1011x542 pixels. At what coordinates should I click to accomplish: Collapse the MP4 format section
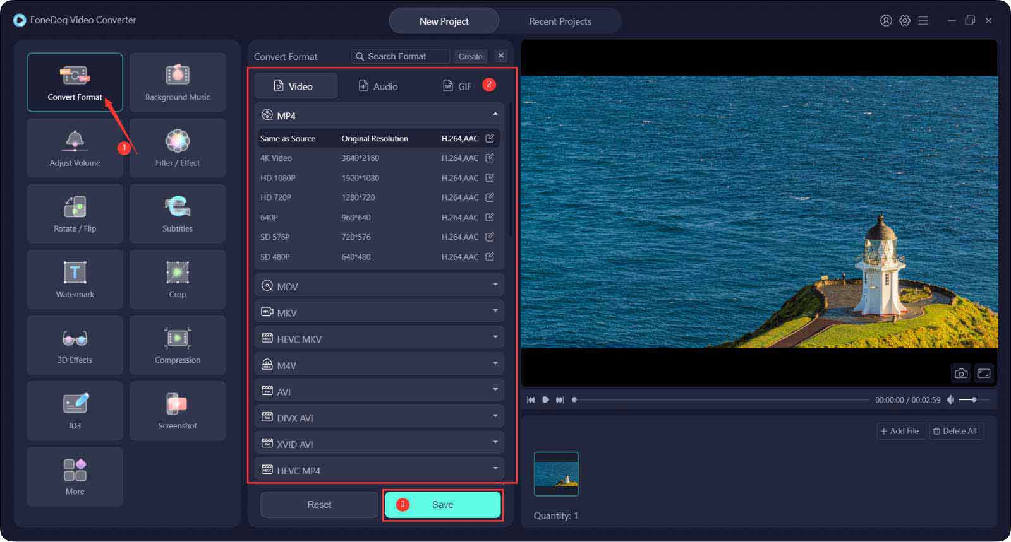pos(495,115)
